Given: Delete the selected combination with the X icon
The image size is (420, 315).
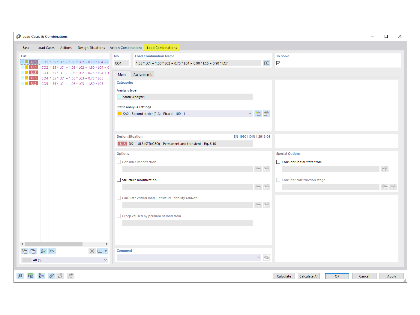Looking at the screenshot, I should (92, 251).
